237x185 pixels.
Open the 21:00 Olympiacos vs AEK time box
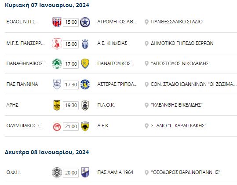pos(71,126)
